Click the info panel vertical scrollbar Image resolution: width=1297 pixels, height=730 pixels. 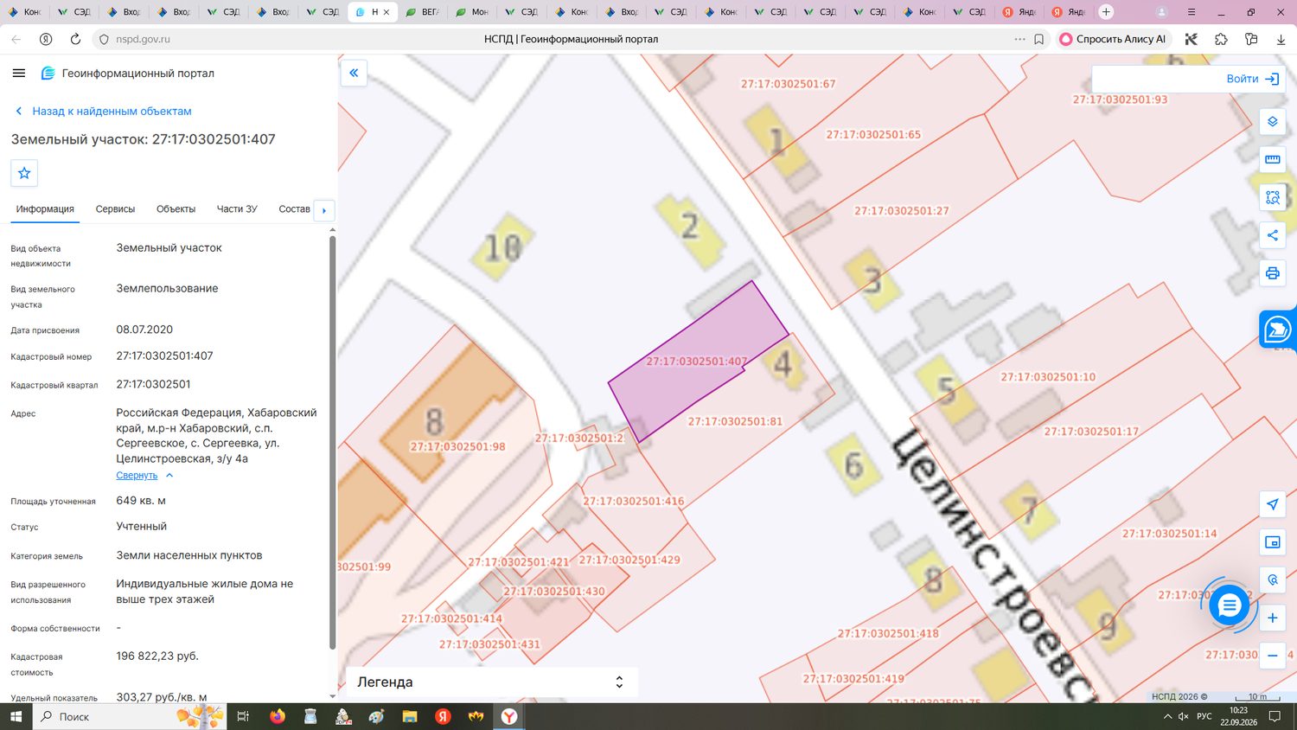click(x=332, y=442)
